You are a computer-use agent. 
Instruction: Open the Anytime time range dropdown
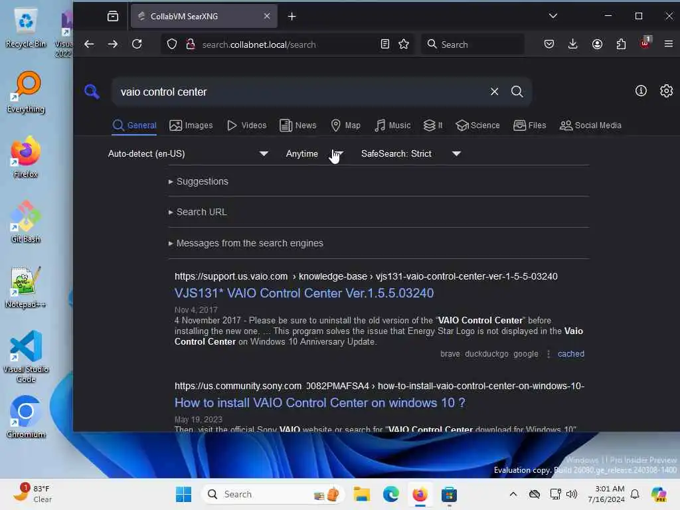[x=315, y=153]
